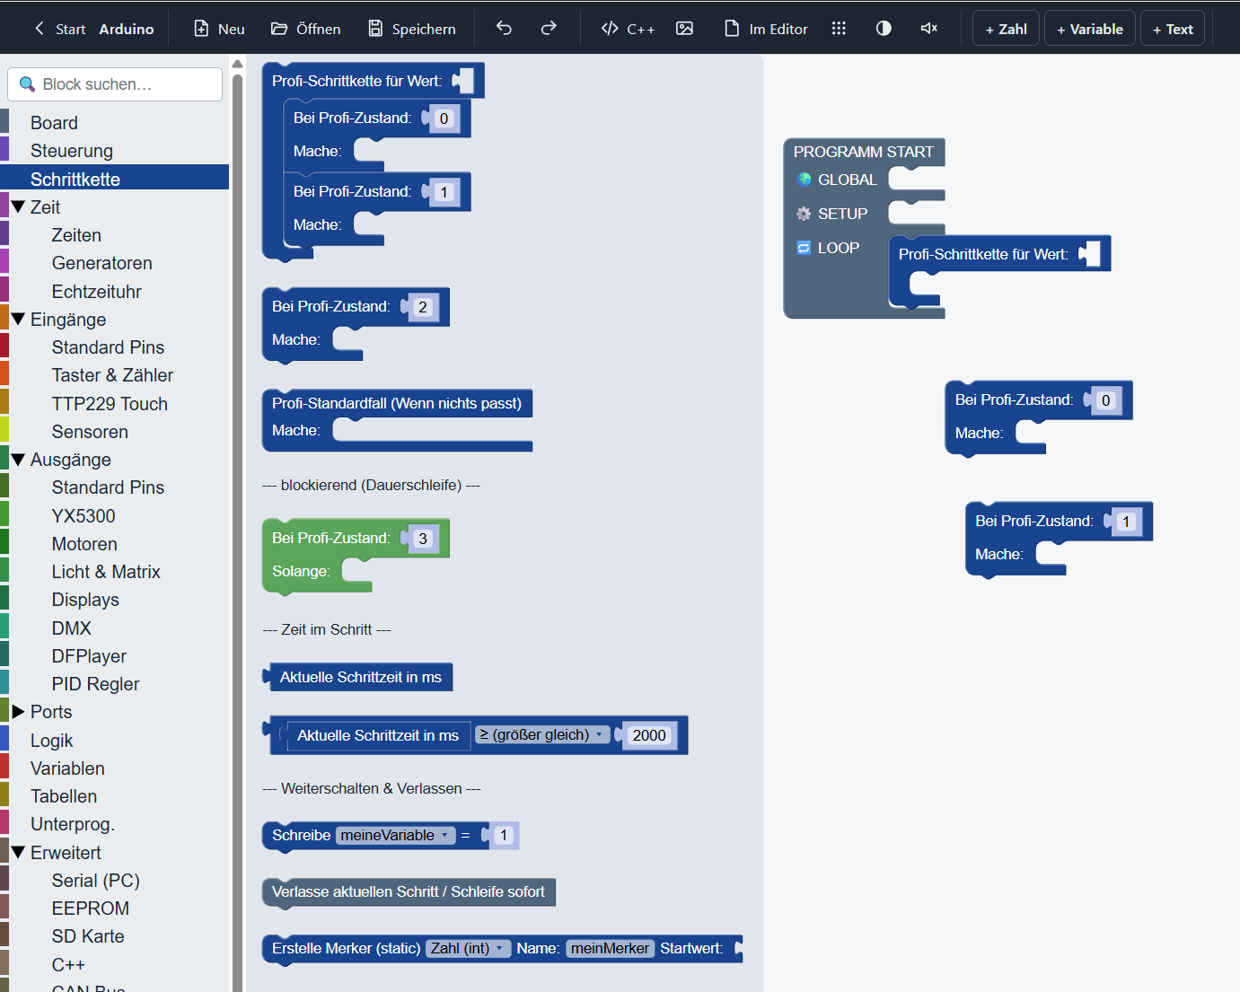Select the Steuerung category
This screenshot has height=992, width=1240.
pos(115,151)
